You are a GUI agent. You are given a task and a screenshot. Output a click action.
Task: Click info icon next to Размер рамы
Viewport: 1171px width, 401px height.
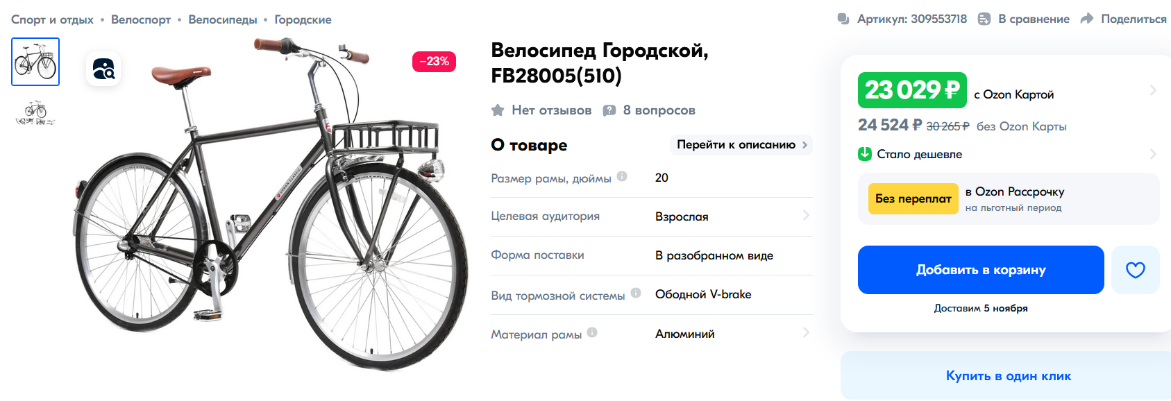(x=622, y=176)
